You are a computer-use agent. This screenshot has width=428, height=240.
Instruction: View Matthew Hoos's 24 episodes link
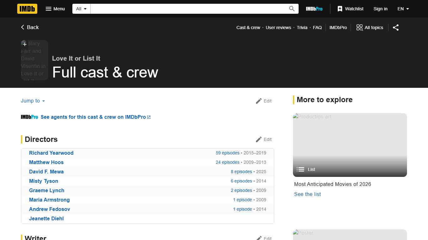(x=227, y=162)
